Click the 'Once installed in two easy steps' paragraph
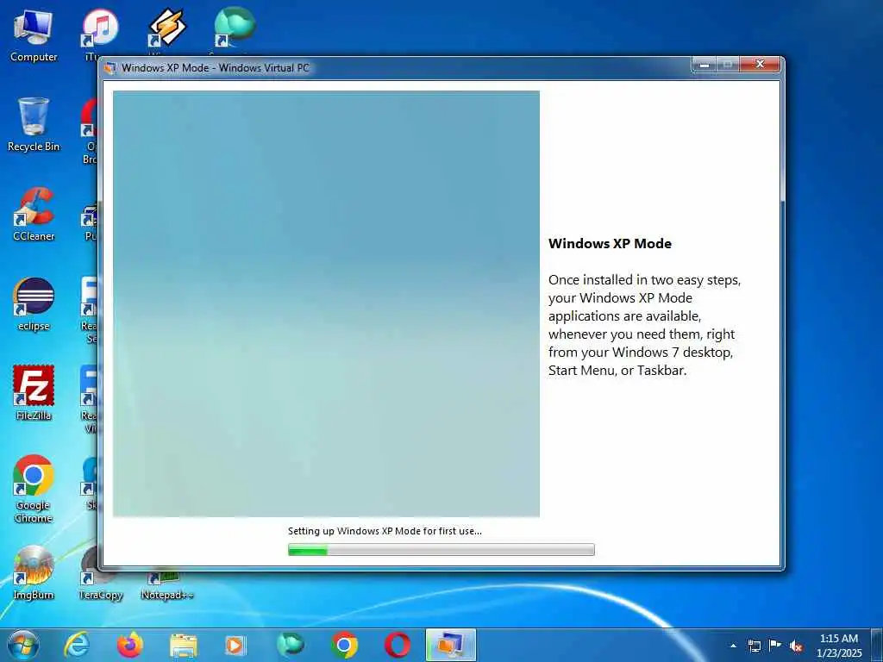This screenshot has width=883, height=662. coord(644,325)
